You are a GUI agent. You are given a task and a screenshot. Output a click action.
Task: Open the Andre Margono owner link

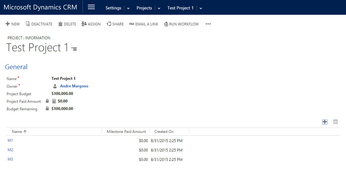[74, 86]
